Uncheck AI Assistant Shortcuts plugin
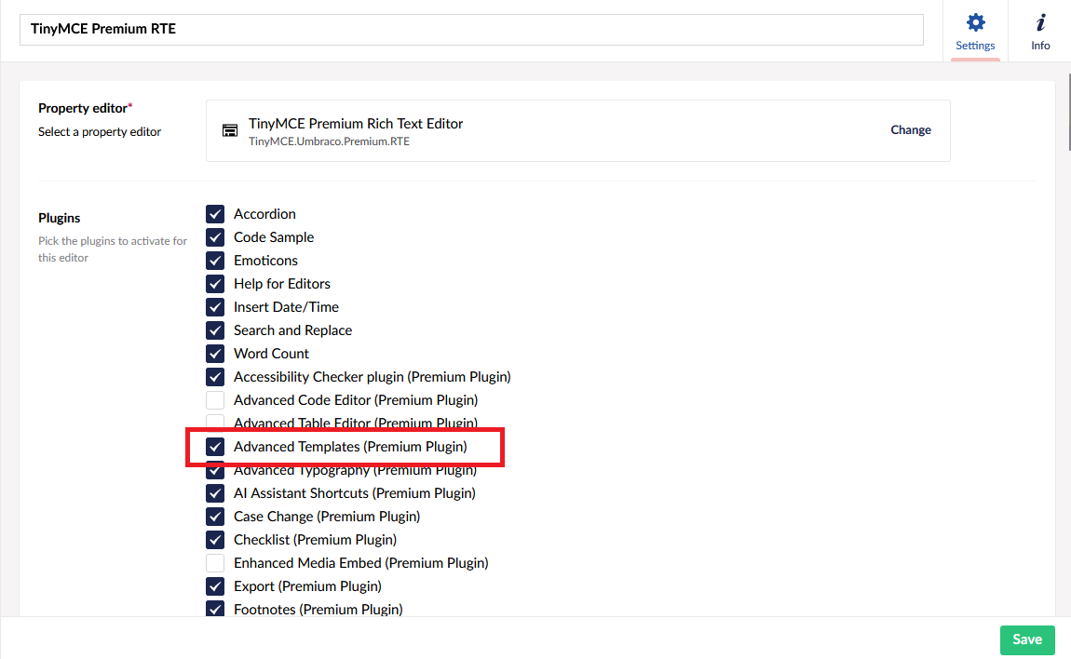The image size is (1071, 659). 215,493
